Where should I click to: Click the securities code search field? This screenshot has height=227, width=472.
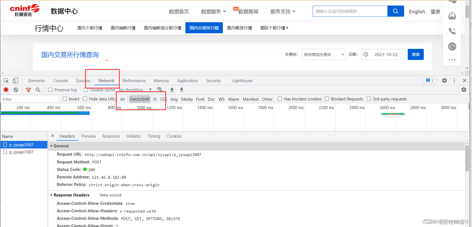pos(350,11)
